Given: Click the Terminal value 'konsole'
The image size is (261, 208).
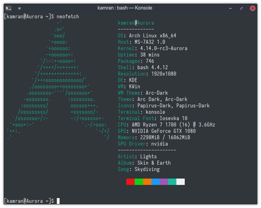Looking at the screenshot, I should pos(155,112).
